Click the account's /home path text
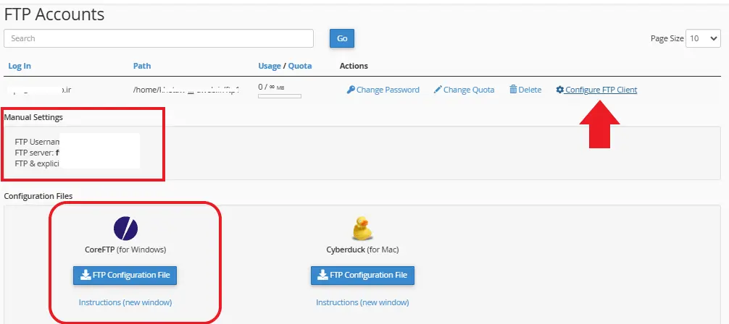Screen dimensions: 729x324 (x=186, y=90)
